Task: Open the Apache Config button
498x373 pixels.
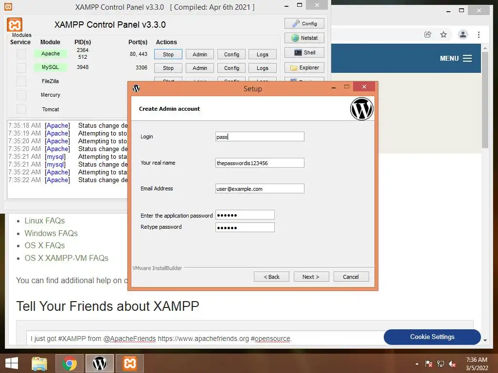Action: pos(231,54)
